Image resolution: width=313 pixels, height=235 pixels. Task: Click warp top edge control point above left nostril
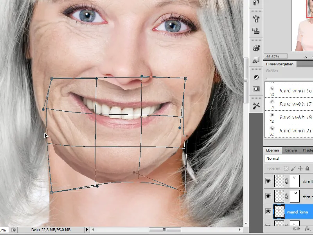click(96, 79)
